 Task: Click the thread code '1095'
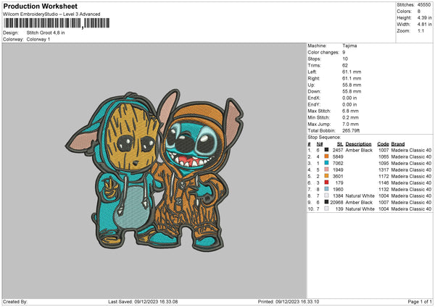click(x=384, y=163)
